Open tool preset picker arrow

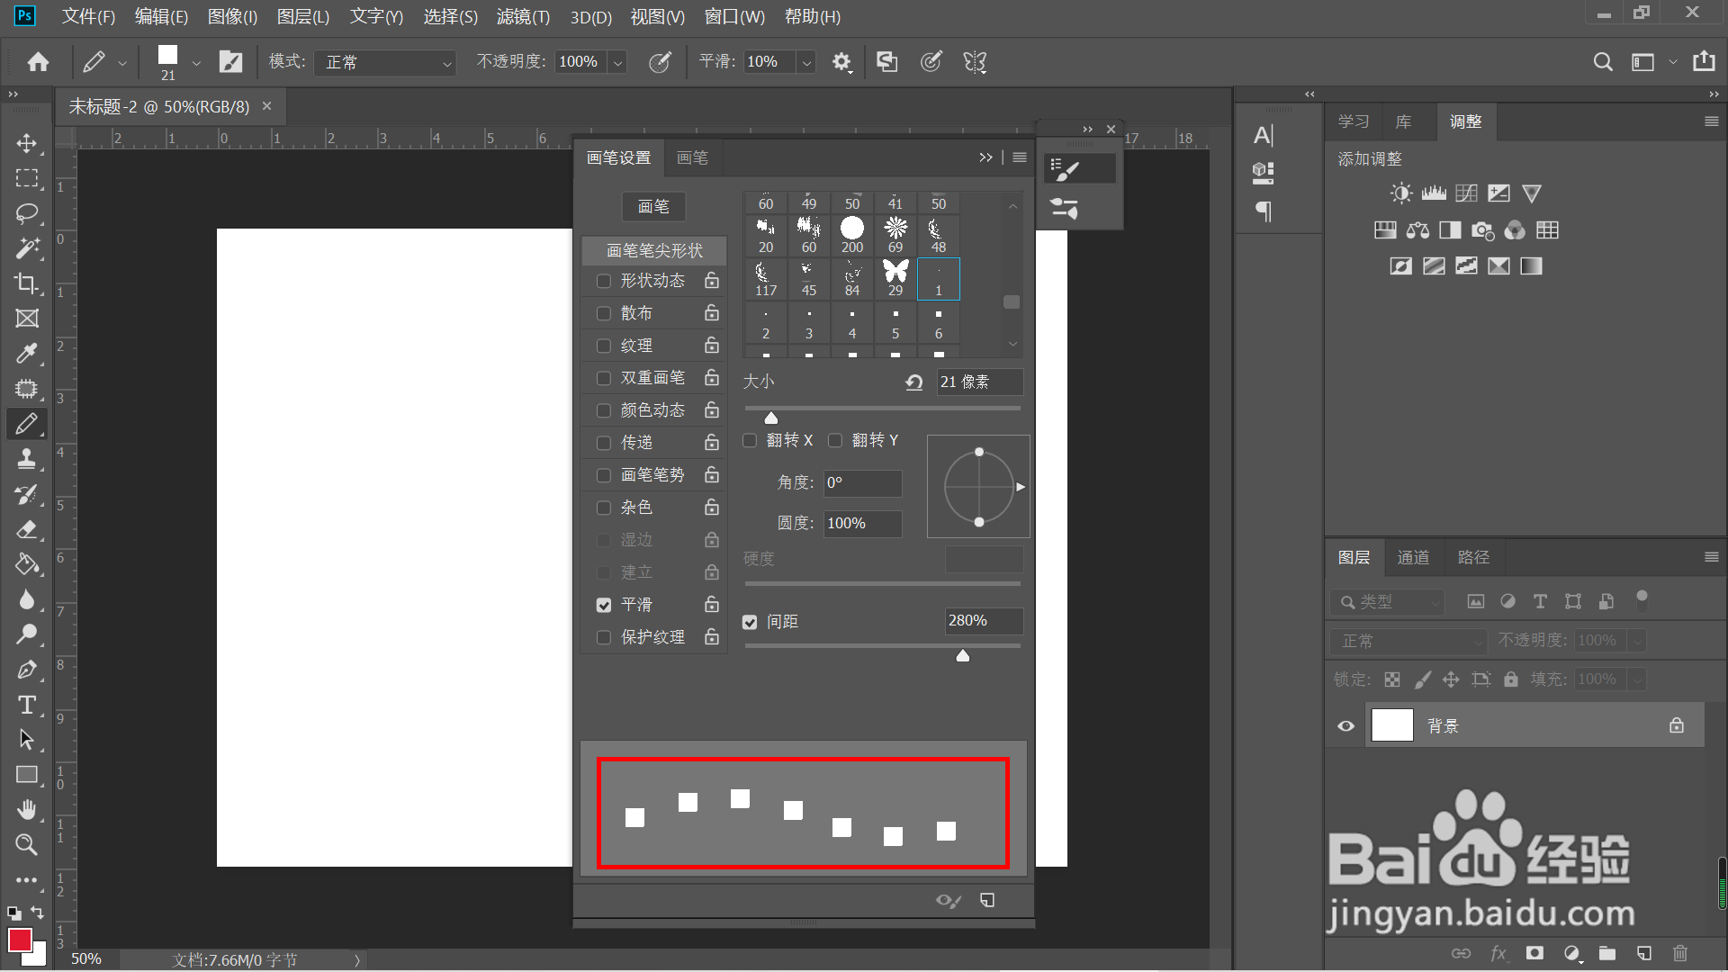pos(122,62)
